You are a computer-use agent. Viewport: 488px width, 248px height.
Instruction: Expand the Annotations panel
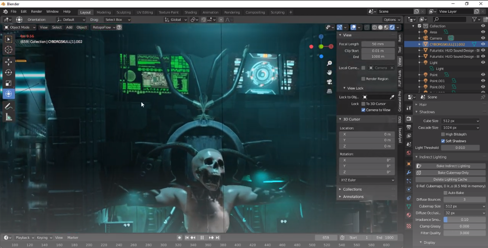click(x=353, y=197)
